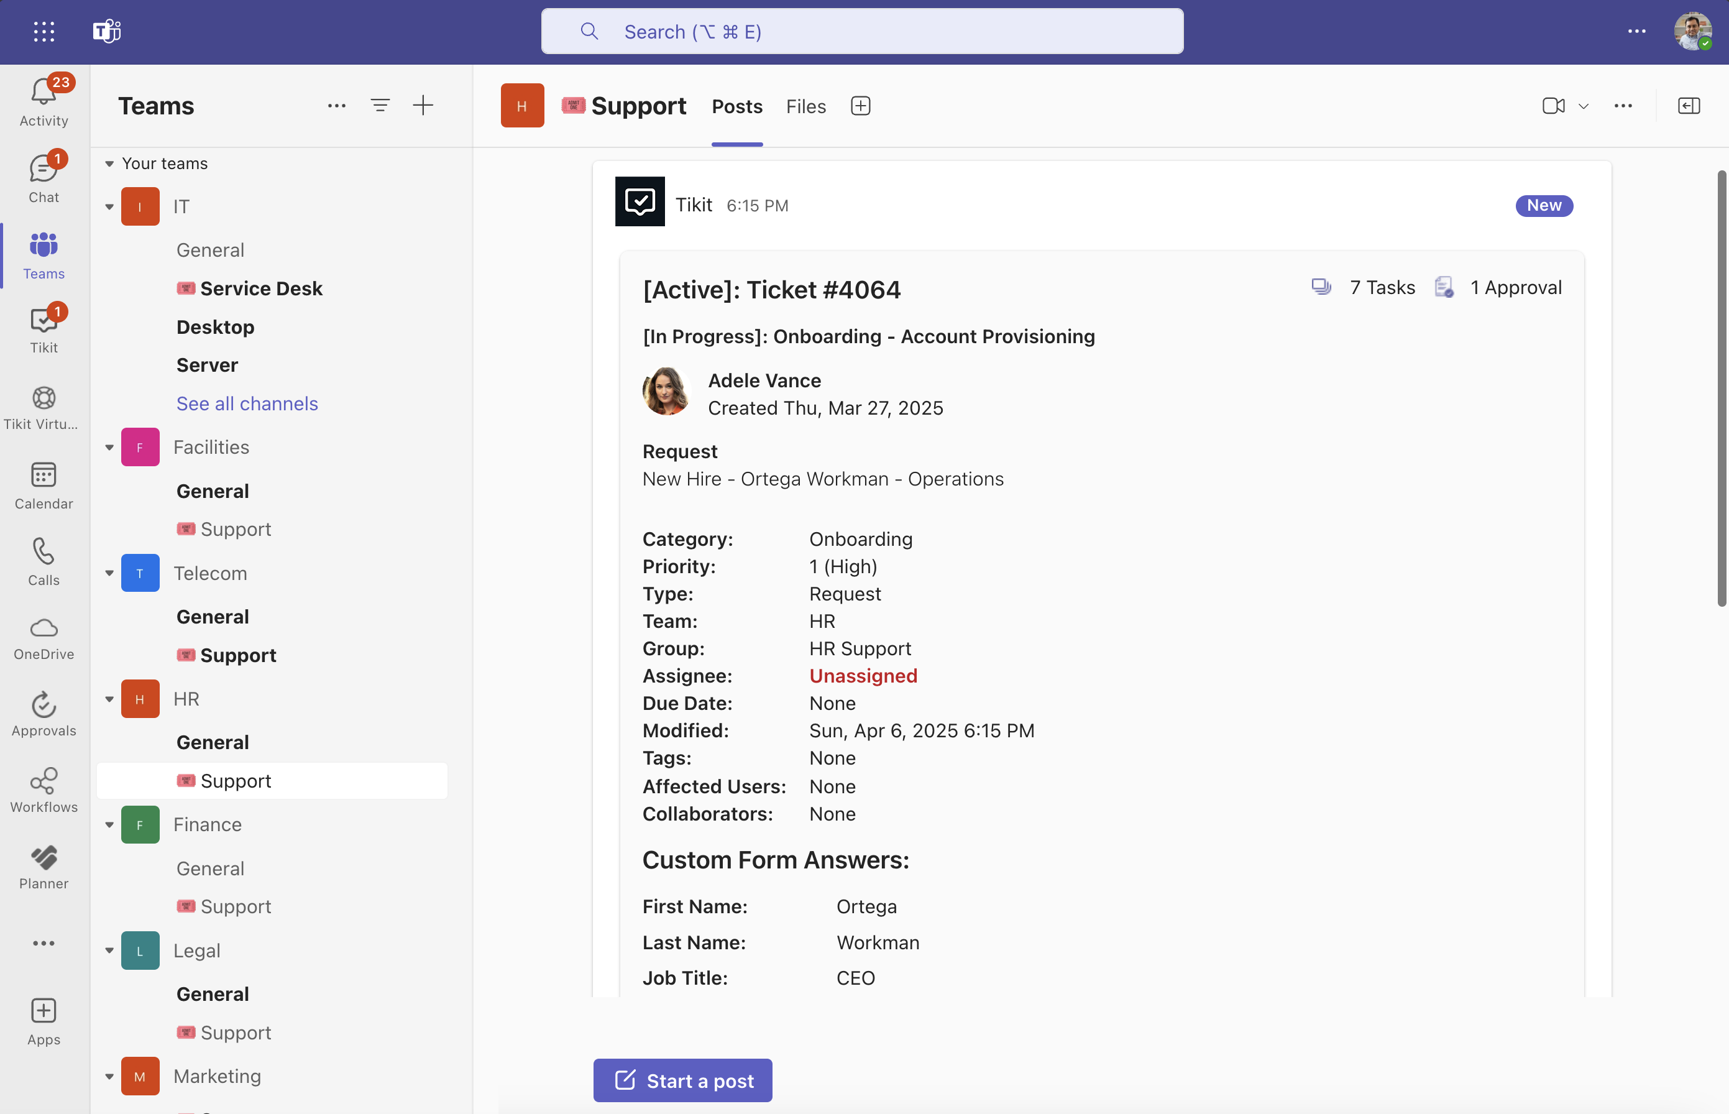Open the Tikit app in sidebar

(44, 329)
